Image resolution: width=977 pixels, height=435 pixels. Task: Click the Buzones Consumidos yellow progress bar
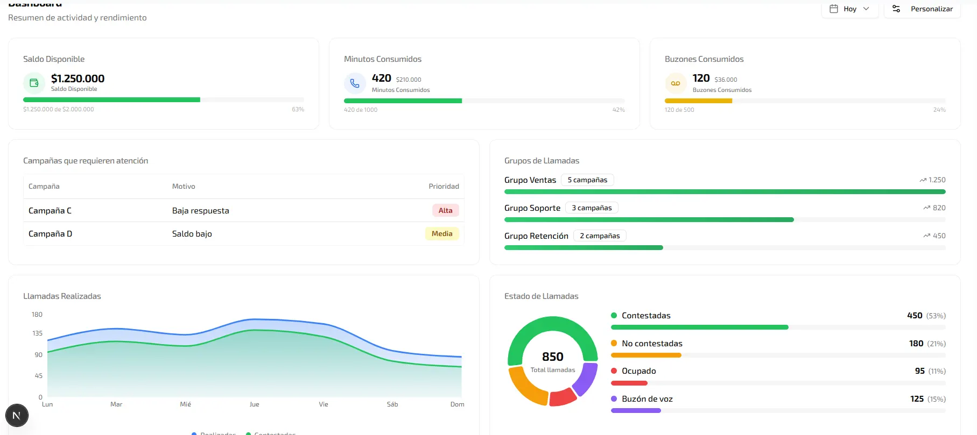698,101
